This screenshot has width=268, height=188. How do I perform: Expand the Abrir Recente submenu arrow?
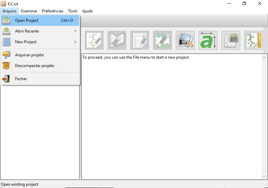[75, 31]
